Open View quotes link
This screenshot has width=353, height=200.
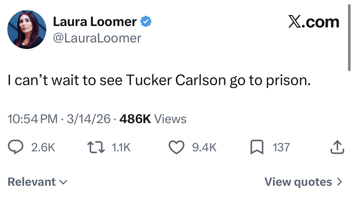click(298, 182)
